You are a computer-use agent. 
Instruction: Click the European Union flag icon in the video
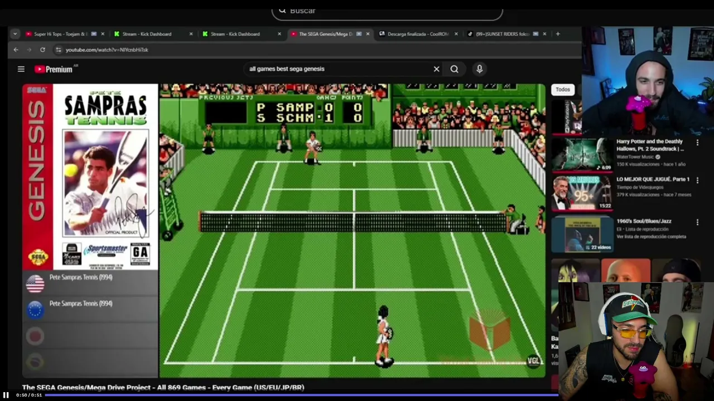click(x=35, y=310)
